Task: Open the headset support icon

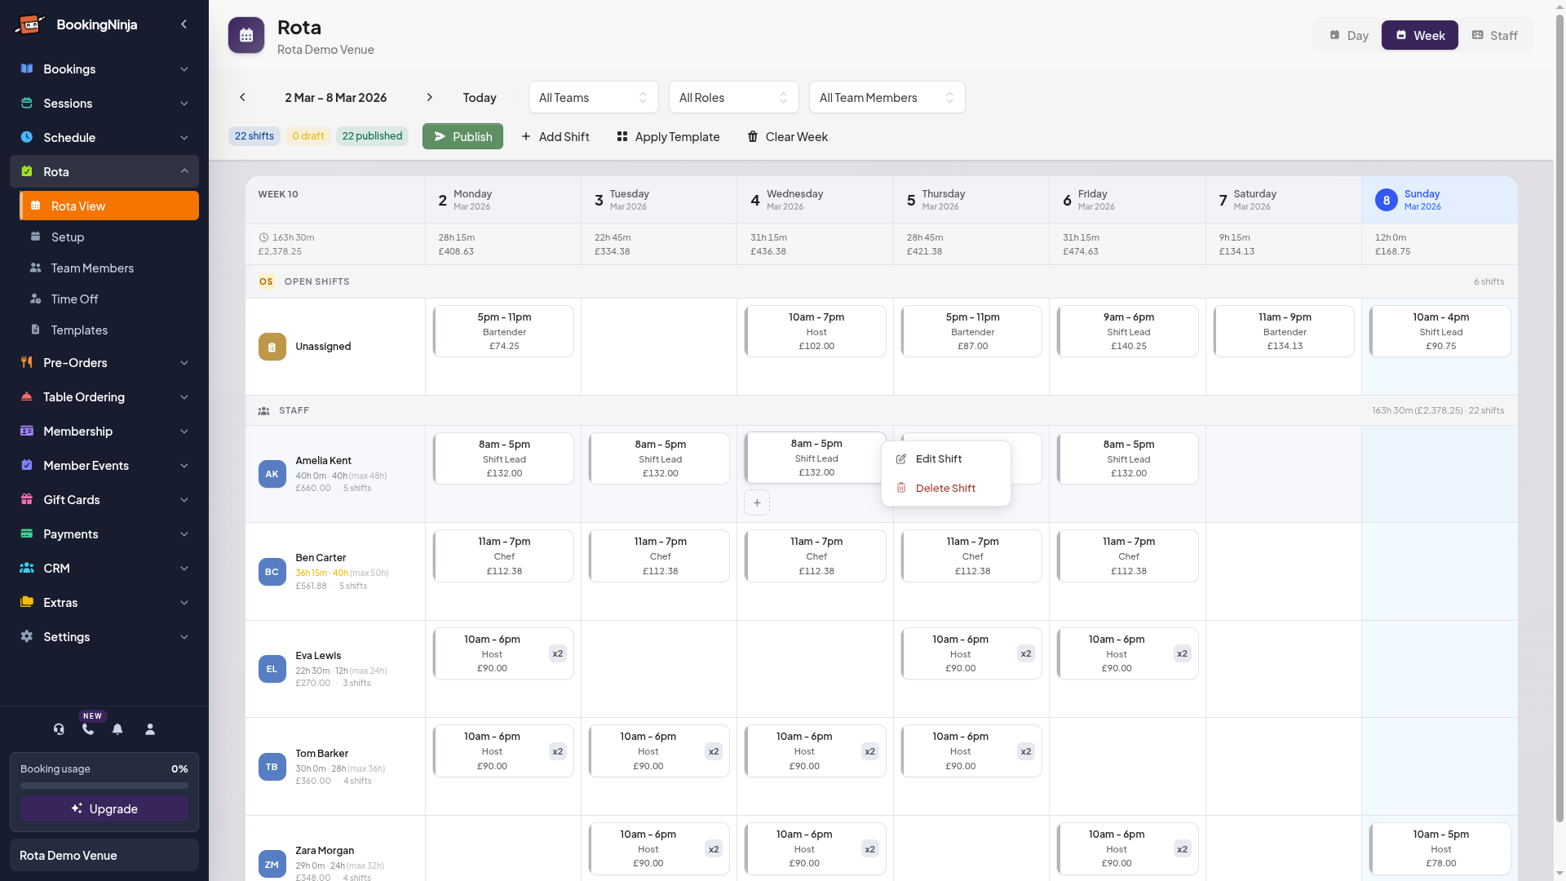Action: click(x=59, y=729)
